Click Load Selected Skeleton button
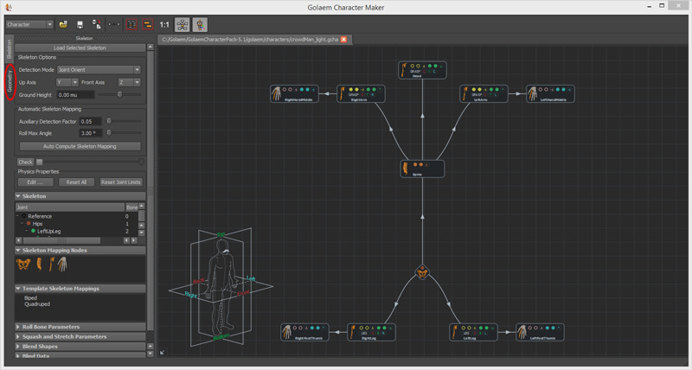 (80, 48)
